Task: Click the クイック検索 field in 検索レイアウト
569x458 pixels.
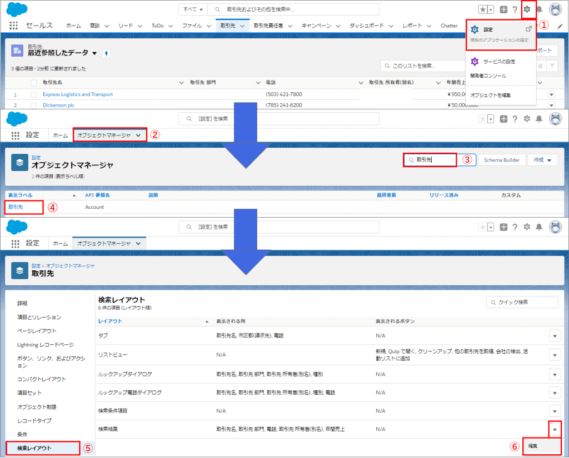Action: (522, 303)
